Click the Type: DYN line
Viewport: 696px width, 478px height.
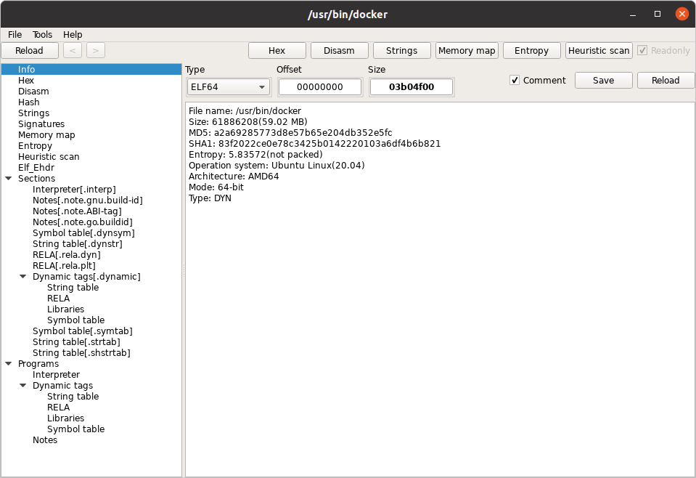point(210,198)
